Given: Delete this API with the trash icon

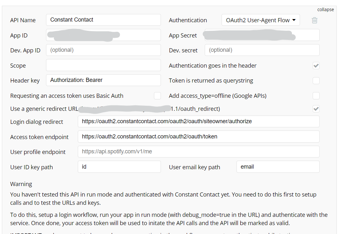Looking at the screenshot, I should 314,20.
